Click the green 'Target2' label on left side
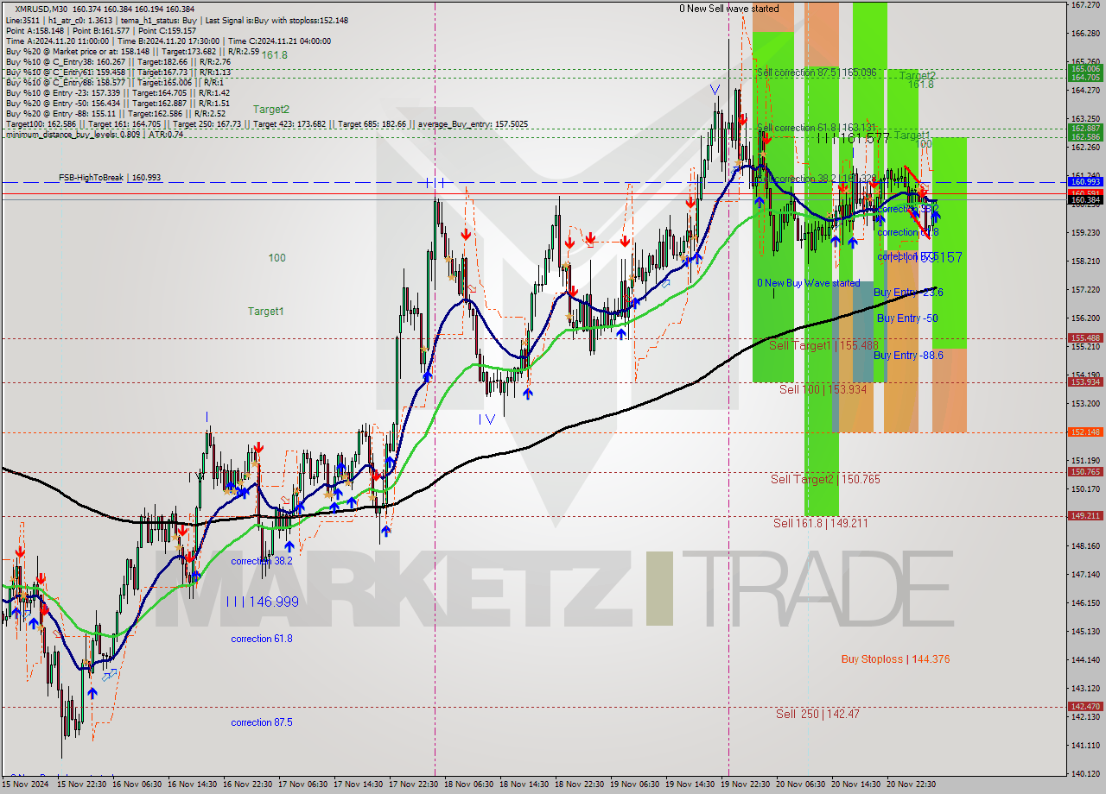The width and height of the screenshot is (1106, 794). [x=271, y=110]
